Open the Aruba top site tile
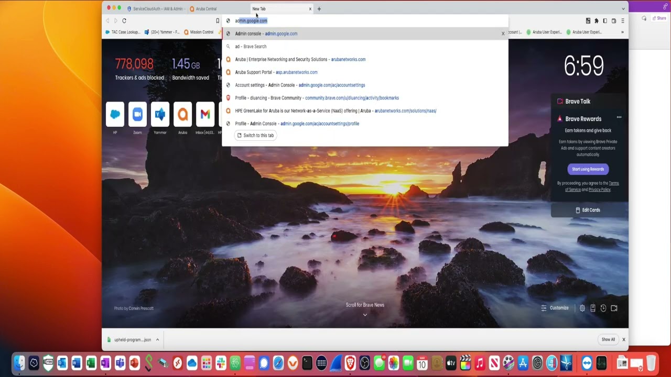The height and width of the screenshot is (377, 671). (x=182, y=114)
